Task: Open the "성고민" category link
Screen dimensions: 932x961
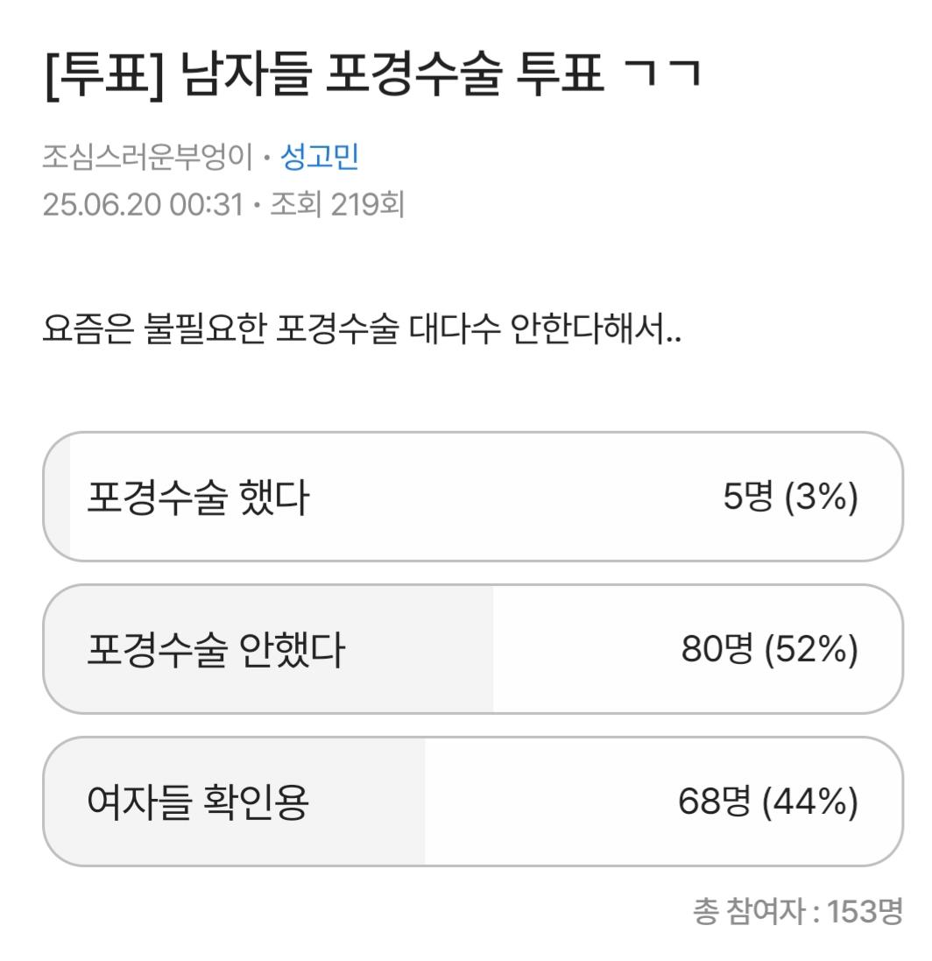Action: [x=319, y=158]
